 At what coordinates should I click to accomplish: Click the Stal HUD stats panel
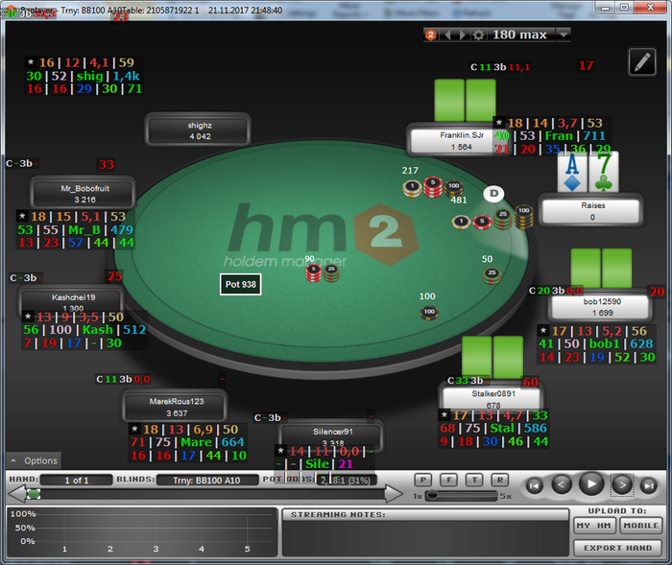(x=493, y=429)
